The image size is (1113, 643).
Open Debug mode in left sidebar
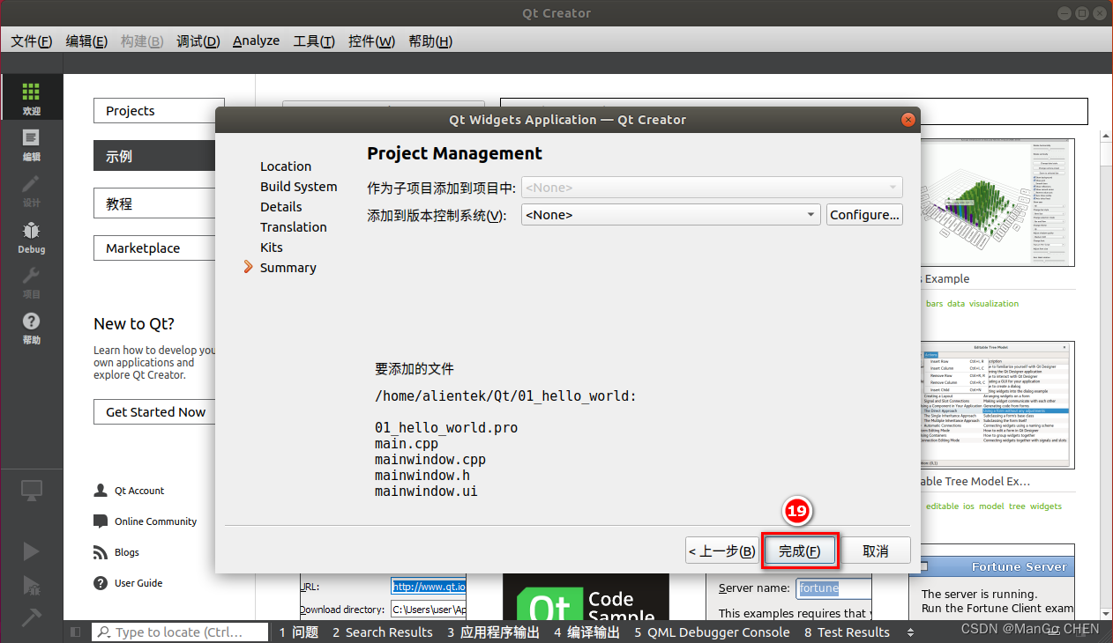31,236
